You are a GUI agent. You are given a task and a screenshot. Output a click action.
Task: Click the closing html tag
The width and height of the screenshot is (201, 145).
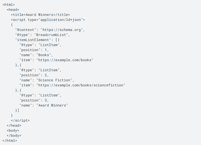coord(10,141)
